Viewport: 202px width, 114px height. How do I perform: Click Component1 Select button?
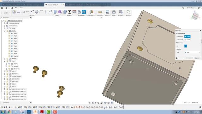187,37
